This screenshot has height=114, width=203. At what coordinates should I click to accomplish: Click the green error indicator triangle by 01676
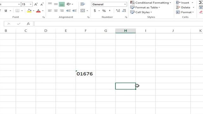coord(76,71)
